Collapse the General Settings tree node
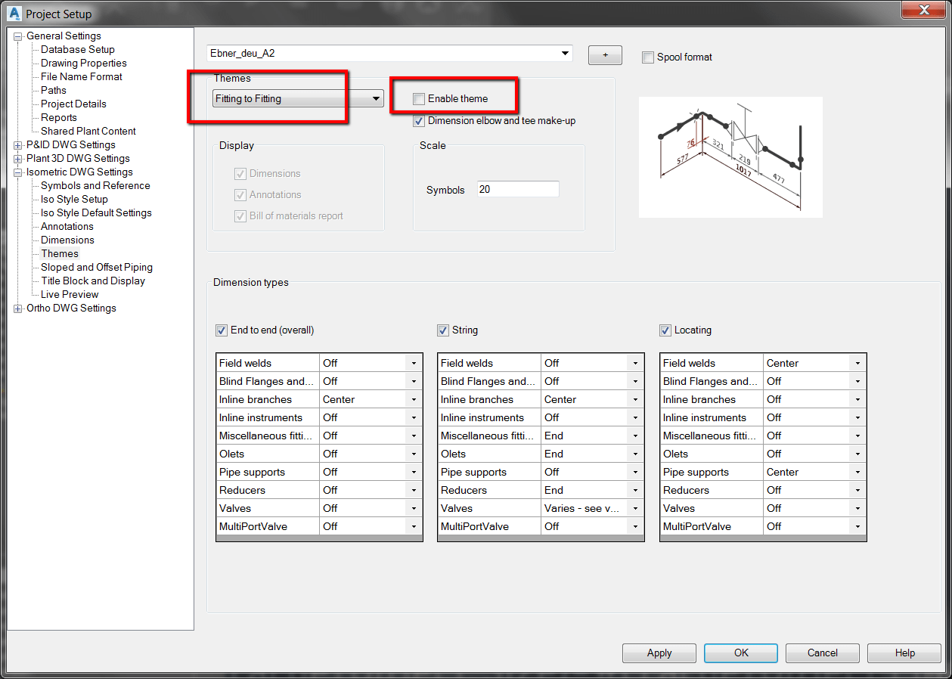Screen dimensions: 952x679 click(18, 36)
